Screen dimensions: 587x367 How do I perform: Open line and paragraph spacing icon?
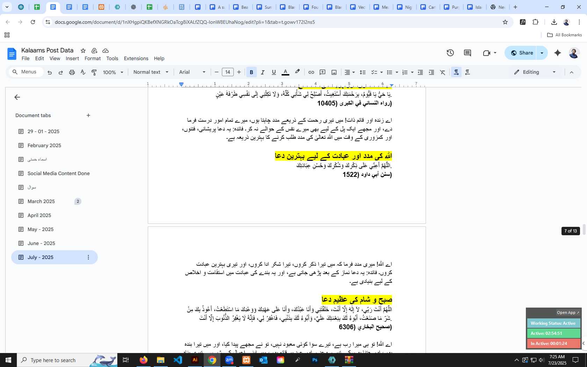coord(363,72)
